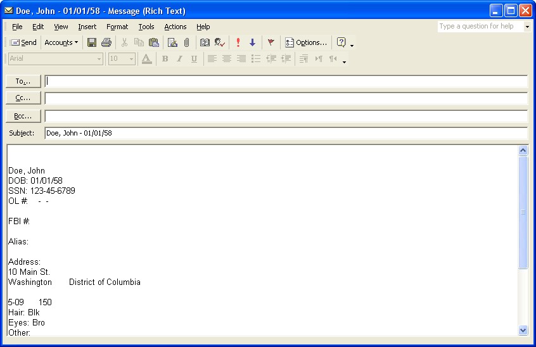Toggle Underline formatting
Image resolution: width=536 pixels, height=347 pixels.
coord(194,59)
